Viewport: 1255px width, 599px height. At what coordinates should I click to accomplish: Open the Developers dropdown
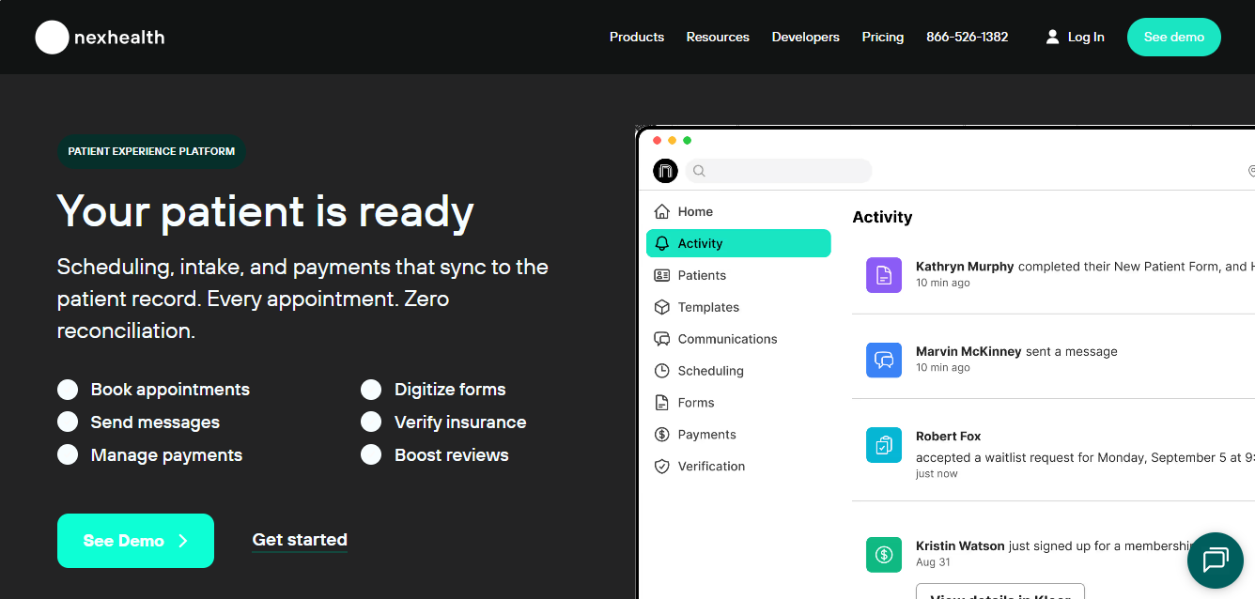(x=806, y=37)
